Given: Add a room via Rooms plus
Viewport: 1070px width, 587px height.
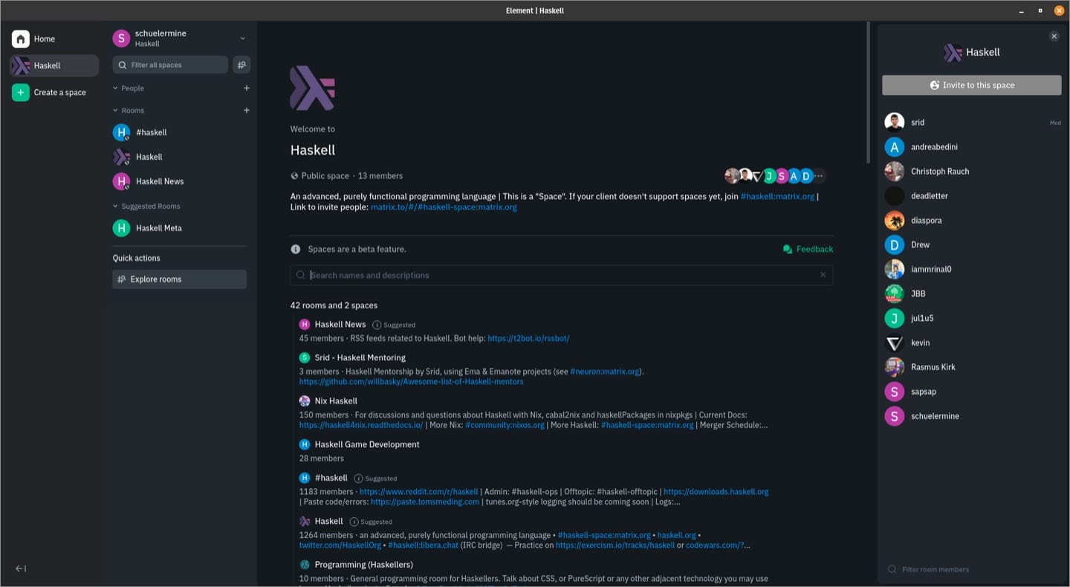Looking at the screenshot, I should tap(247, 111).
